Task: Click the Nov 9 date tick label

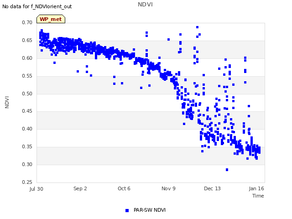Action: (168, 188)
